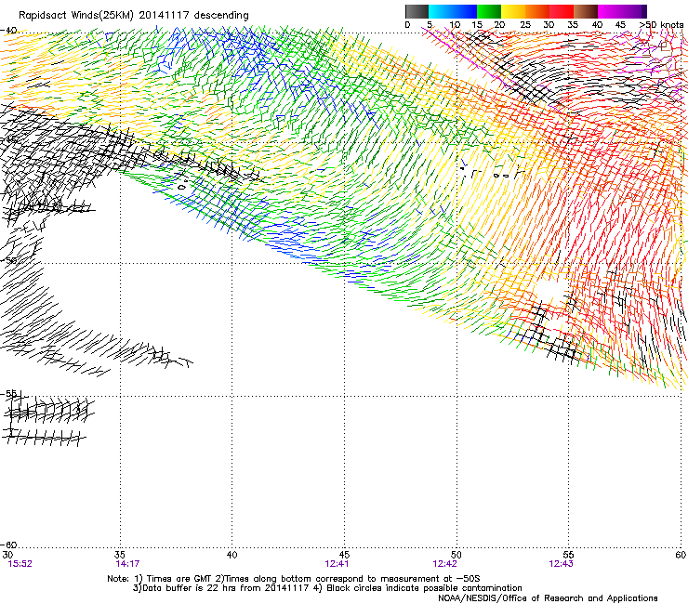688x604 pixels.
Task: Click the '15' label under the color bar
Action: 477,25
